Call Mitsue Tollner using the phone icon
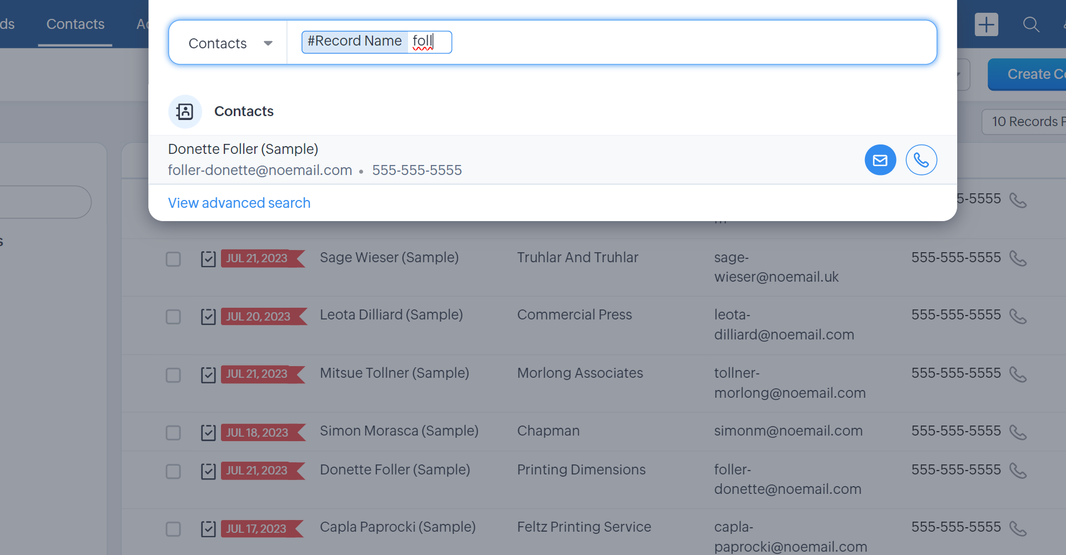 coord(1018,374)
